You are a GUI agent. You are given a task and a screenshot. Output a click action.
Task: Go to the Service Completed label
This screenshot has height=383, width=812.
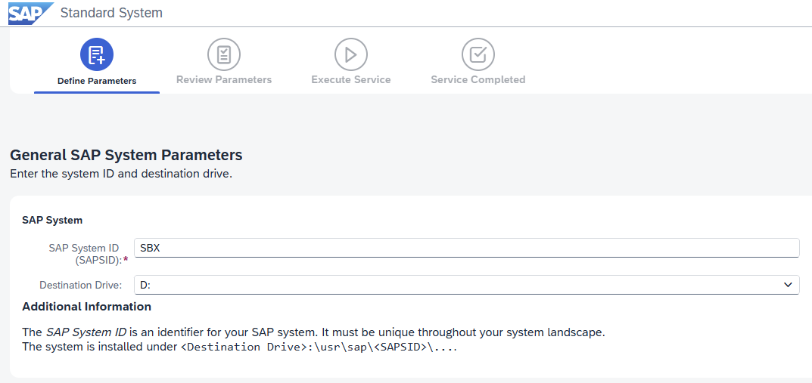click(x=478, y=79)
